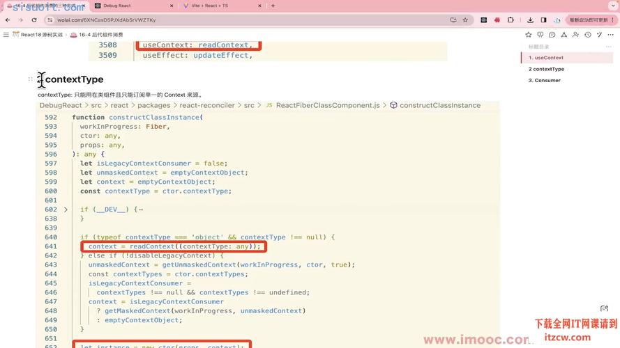Open the dark square browser extension
The width and height of the screenshot is (620, 348).
[x=483, y=19]
